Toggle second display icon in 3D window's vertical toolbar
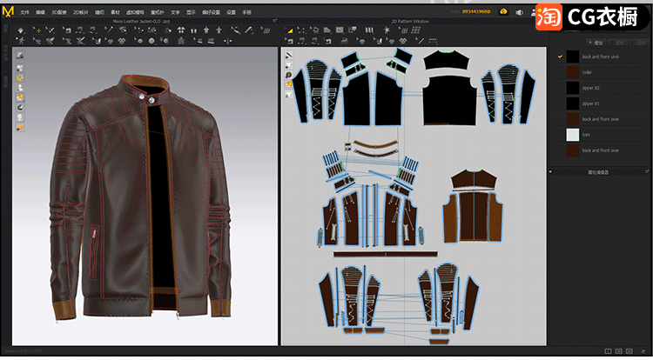653x360 pixels. pyautogui.click(x=19, y=66)
